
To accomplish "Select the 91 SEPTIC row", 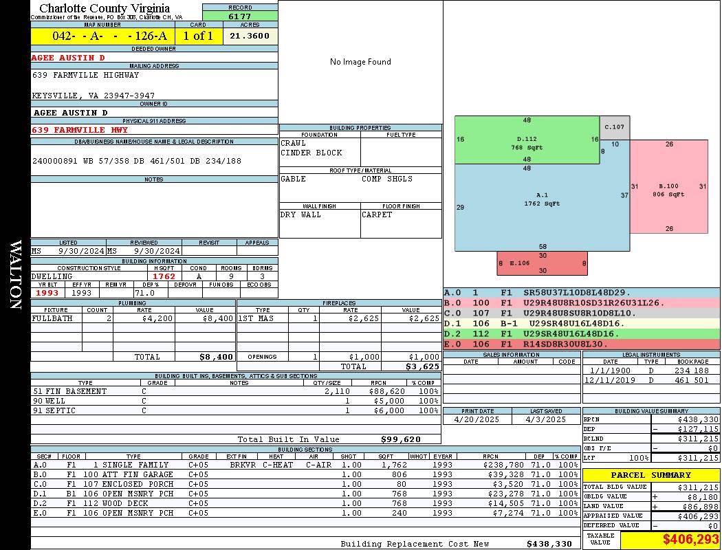I will [236, 410].
